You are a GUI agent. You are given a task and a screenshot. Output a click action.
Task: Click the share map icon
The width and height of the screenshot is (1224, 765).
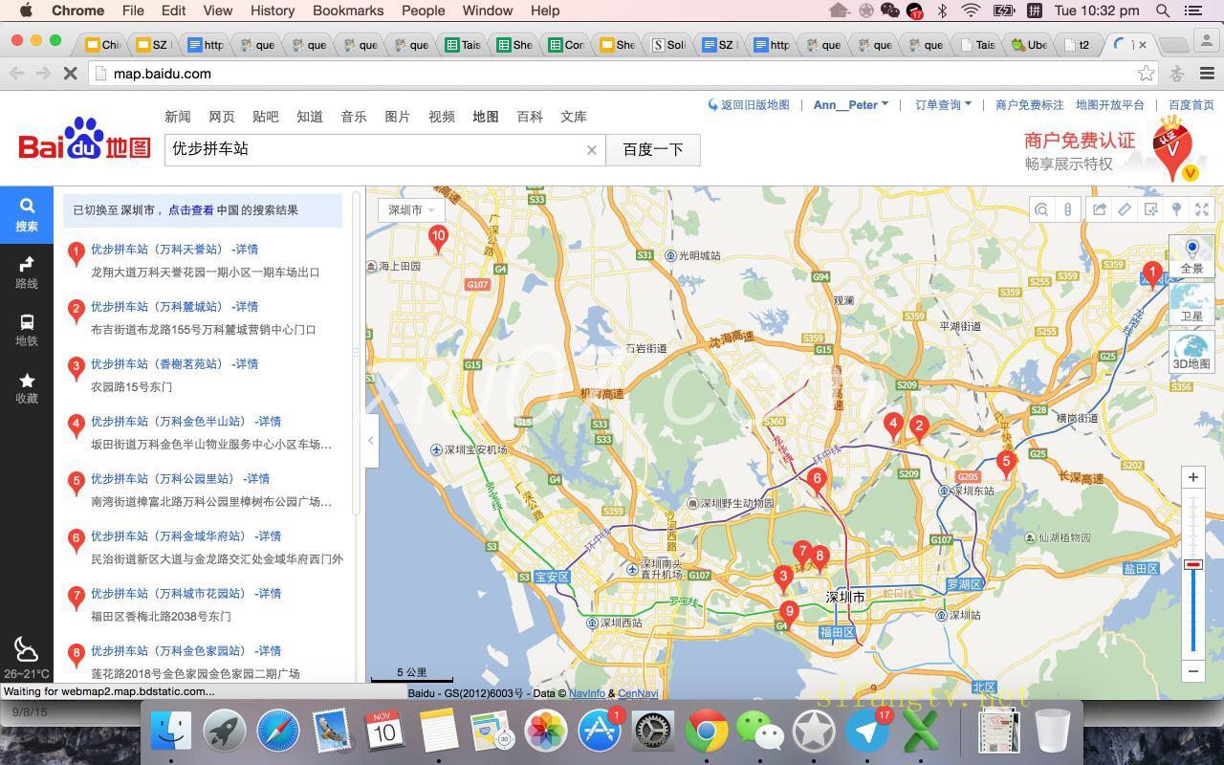point(1100,209)
